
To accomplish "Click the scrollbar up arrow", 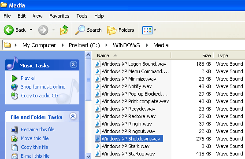I will (x=88, y=55).
